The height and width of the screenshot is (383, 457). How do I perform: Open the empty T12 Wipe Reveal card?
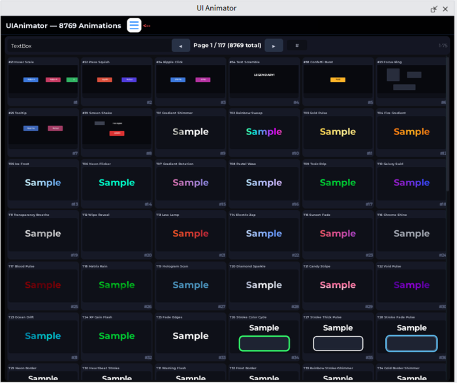coord(117,234)
